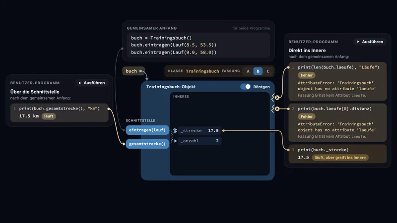
Task: Click the _anzahl field value 2
Action: coord(217,141)
